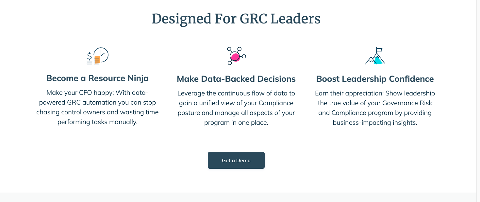
Task: Click the gray section below the demo button
Action: point(238,197)
